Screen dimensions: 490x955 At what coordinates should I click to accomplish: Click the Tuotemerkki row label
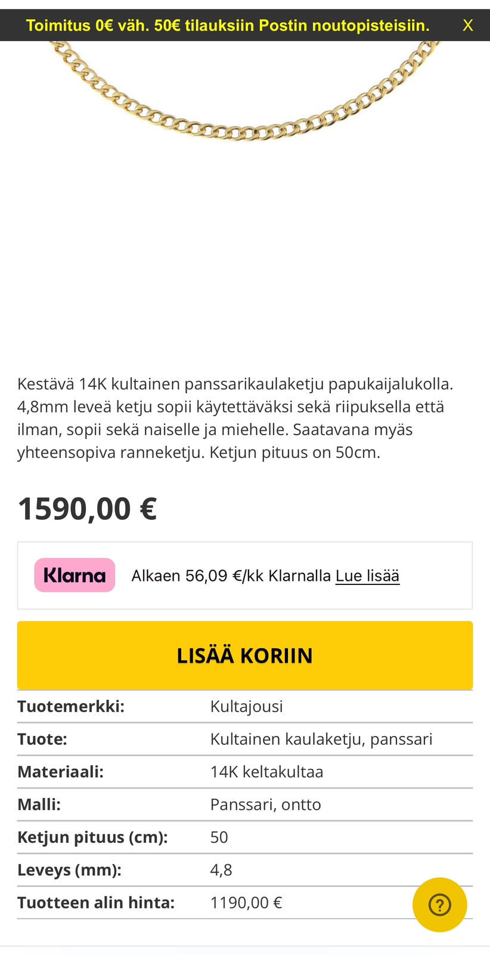(x=70, y=706)
